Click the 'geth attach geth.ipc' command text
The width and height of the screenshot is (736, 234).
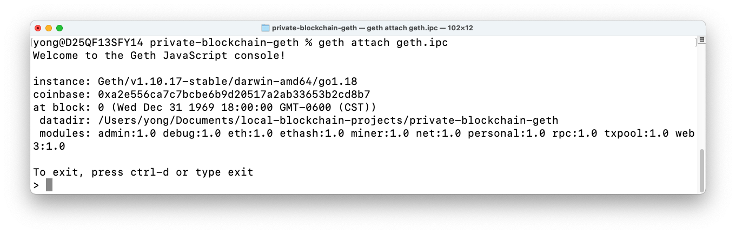pyautogui.click(x=383, y=42)
